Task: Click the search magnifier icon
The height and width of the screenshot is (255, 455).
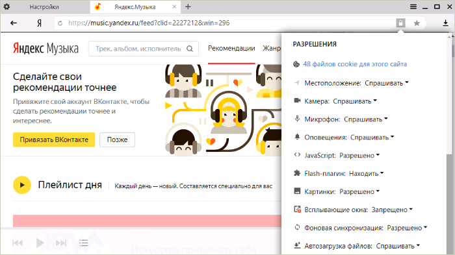Action: pyautogui.click(x=190, y=49)
